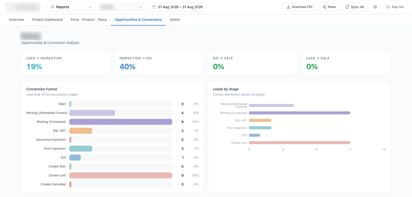Screen dimensions: 412x197
Task: Click the blurred logo at top left
Action: [23, 7]
